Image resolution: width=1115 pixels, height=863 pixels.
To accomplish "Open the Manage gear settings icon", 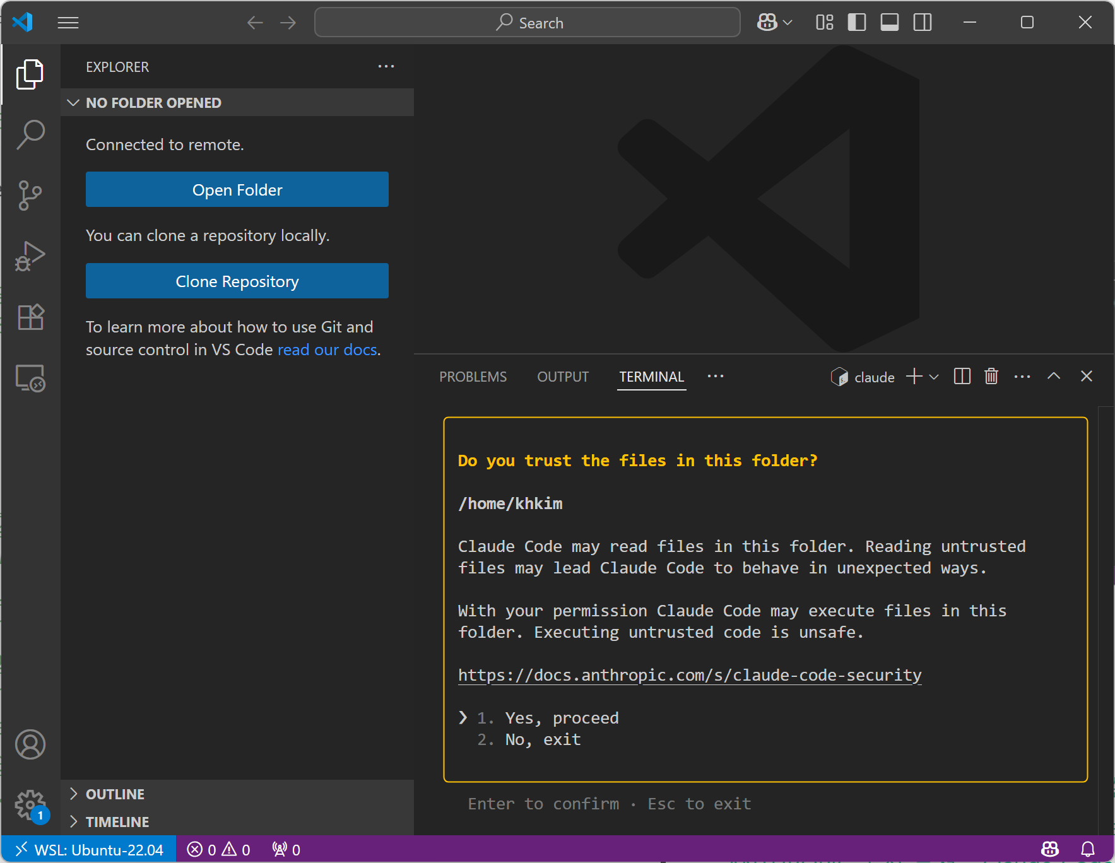I will click(x=30, y=805).
